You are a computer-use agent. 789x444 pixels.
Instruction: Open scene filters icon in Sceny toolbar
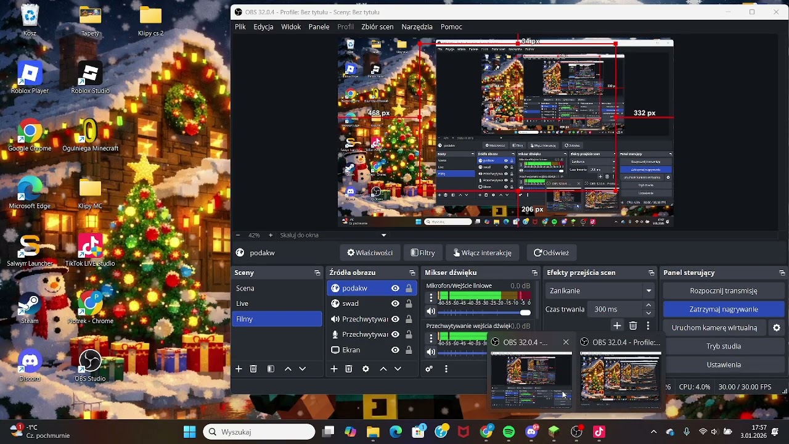(x=271, y=369)
